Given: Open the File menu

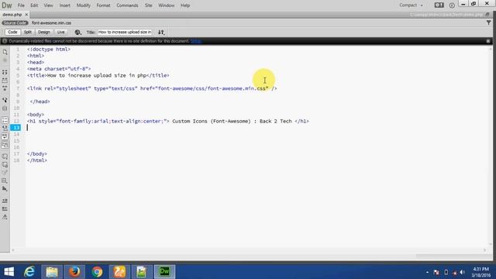Looking at the screenshot, I should (x=21, y=5).
